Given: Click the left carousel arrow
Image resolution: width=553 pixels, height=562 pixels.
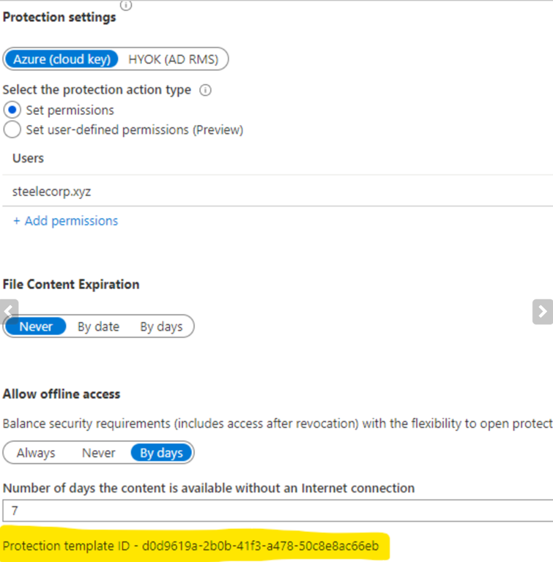Looking at the screenshot, I should pos(8,310).
